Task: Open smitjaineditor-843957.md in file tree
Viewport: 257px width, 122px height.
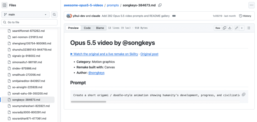Action: click(x=29, y=81)
